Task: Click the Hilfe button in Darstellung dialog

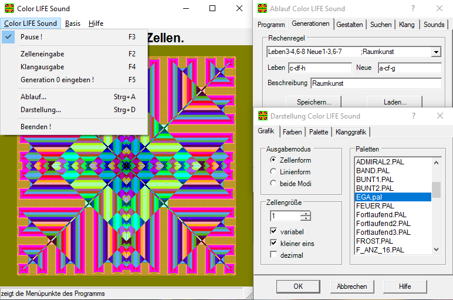Action: (405, 286)
